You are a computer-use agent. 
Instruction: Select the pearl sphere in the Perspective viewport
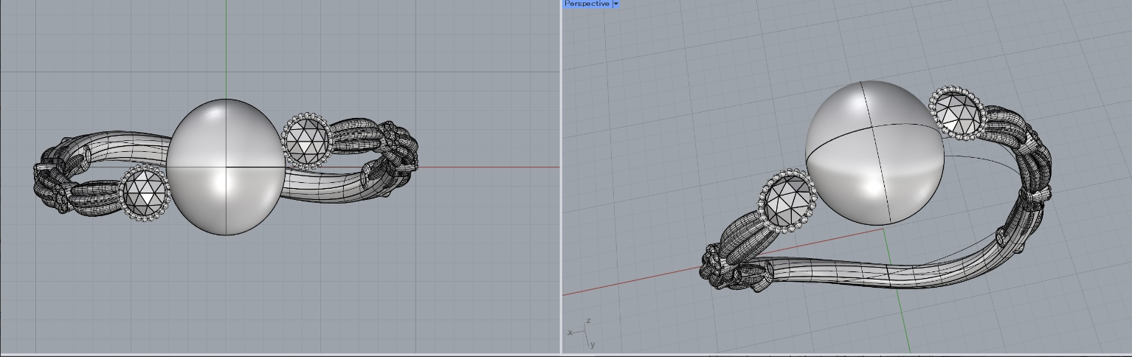click(874, 153)
